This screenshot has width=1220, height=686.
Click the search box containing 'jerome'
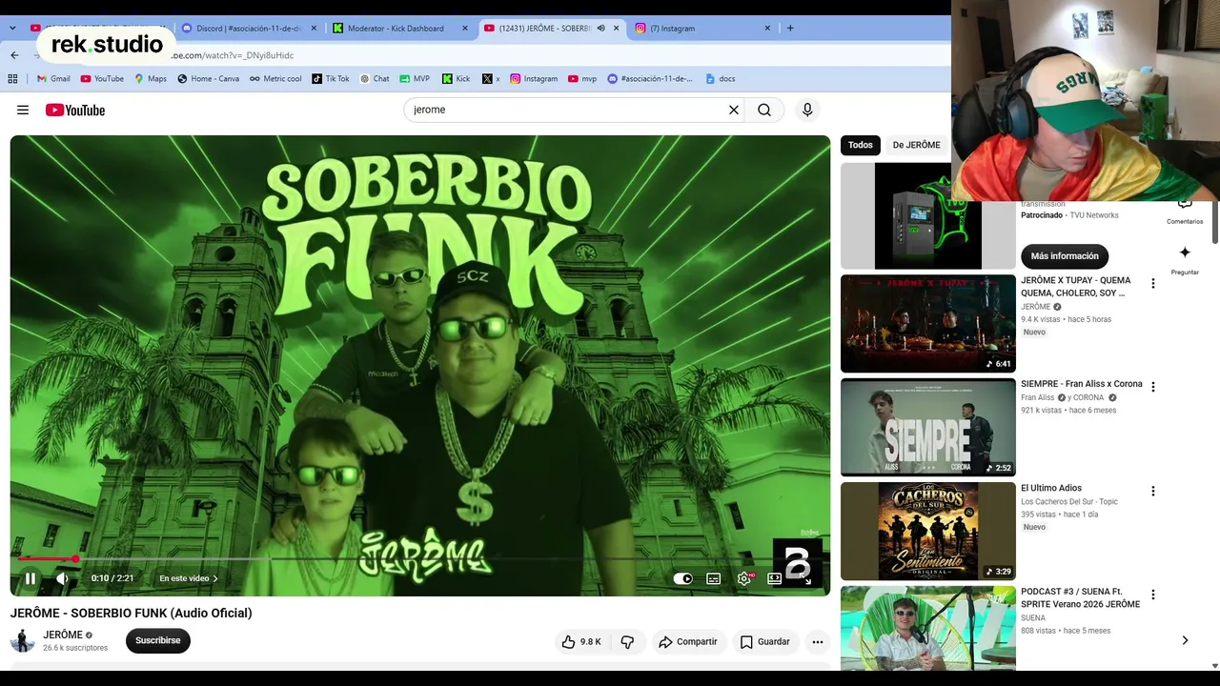[566, 110]
